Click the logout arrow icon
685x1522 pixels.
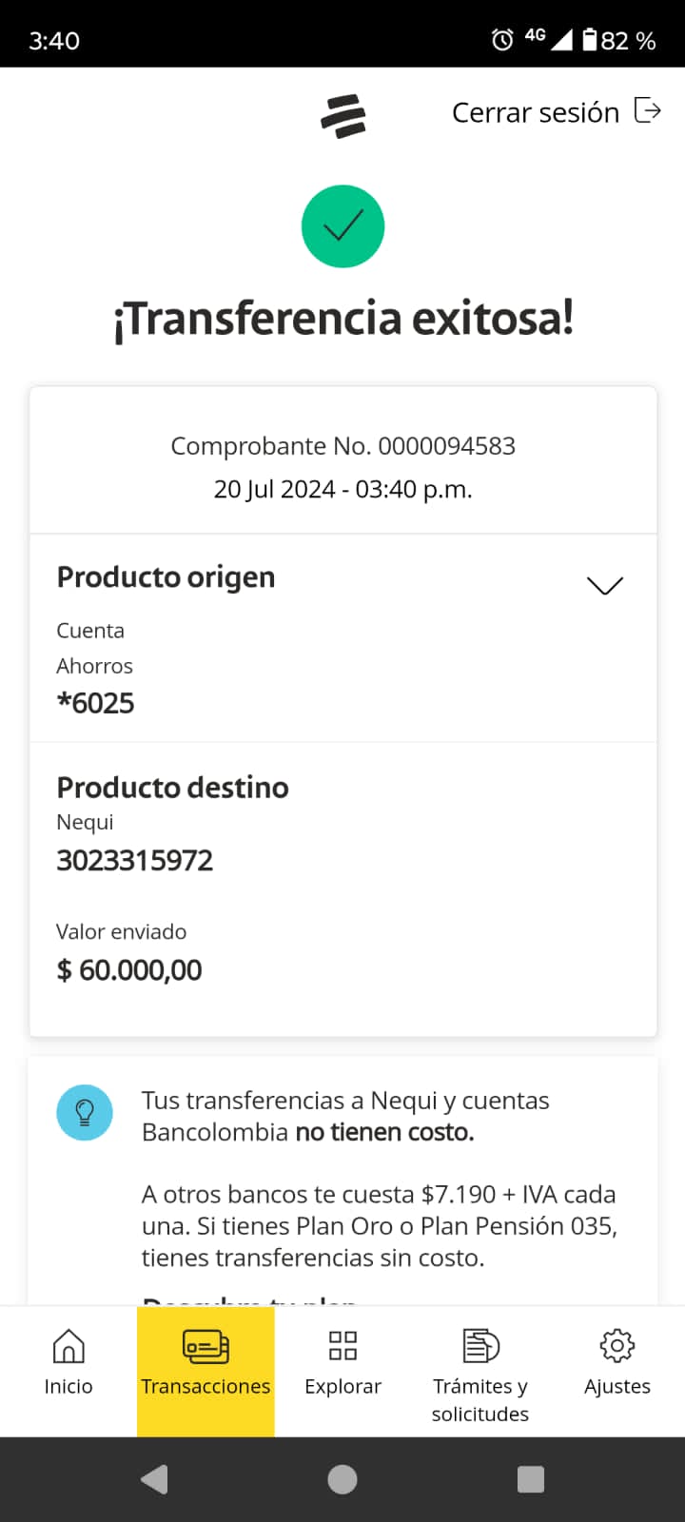(x=648, y=111)
